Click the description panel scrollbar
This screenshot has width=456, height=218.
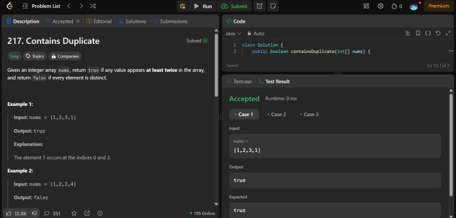[x=216, y=65]
